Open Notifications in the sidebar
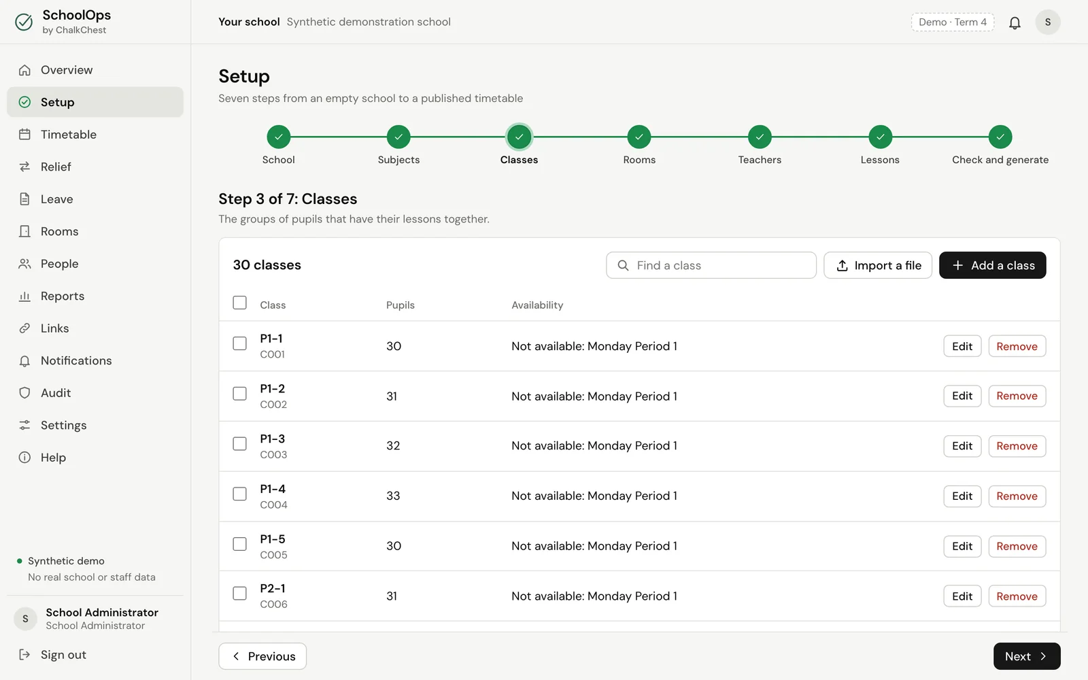This screenshot has height=680, width=1088. pos(95,360)
